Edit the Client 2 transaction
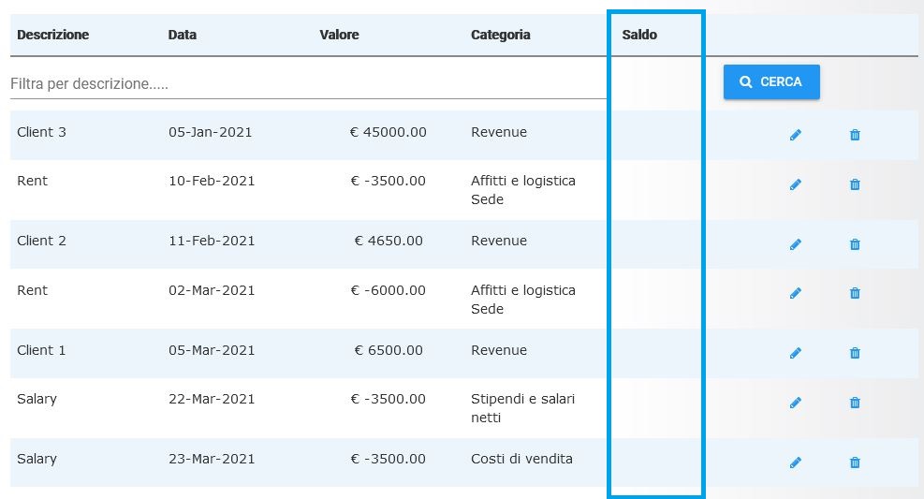Screen dimensions: 924x499 click(796, 244)
